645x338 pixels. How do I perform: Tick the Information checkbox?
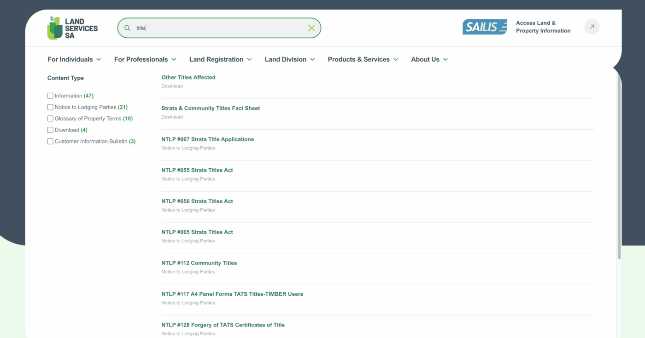pos(50,96)
